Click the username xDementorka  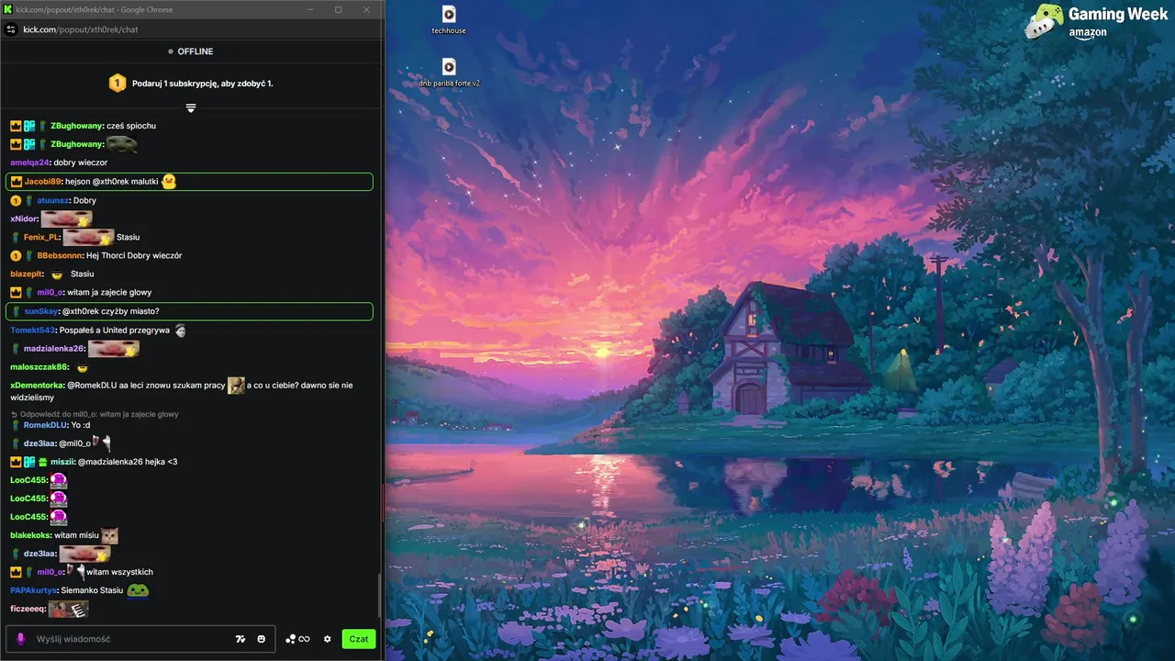(37, 386)
